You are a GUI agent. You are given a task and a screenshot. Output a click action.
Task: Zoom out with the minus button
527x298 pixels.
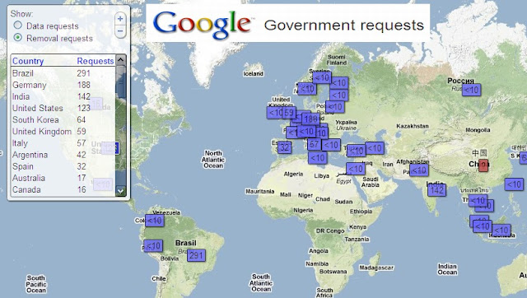tap(120, 31)
